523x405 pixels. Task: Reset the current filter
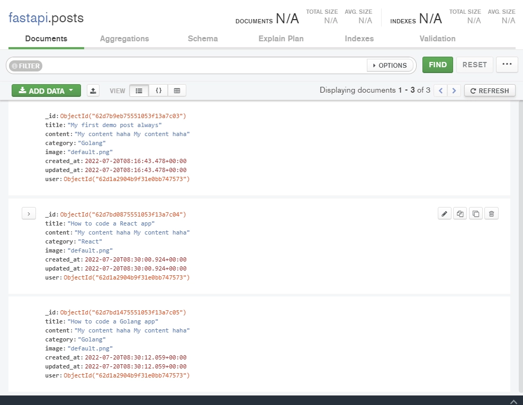pos(475,65)
